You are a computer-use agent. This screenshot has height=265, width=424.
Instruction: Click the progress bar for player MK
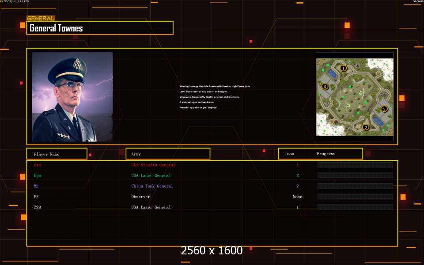click(355, 186)
